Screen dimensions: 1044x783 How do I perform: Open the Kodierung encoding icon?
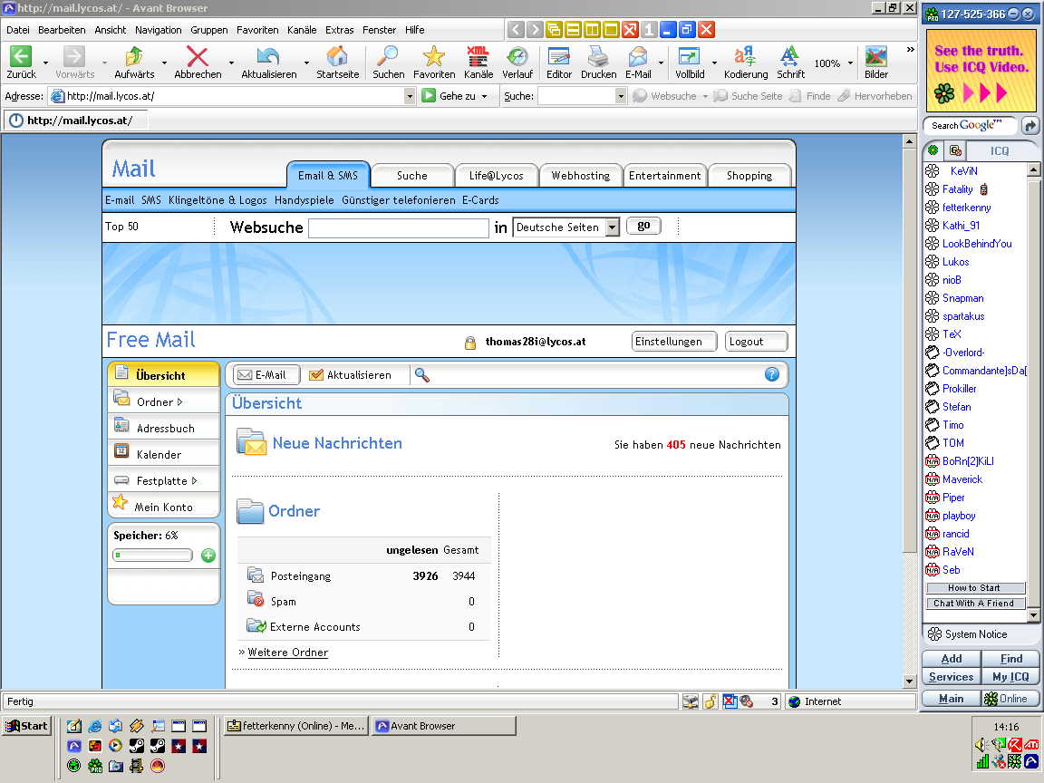pos(745,56)
